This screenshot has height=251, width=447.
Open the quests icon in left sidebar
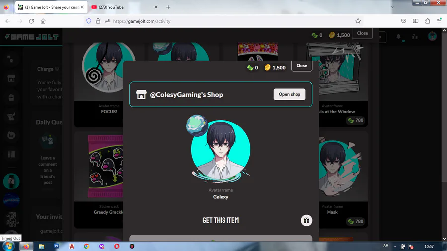(11, 116)
